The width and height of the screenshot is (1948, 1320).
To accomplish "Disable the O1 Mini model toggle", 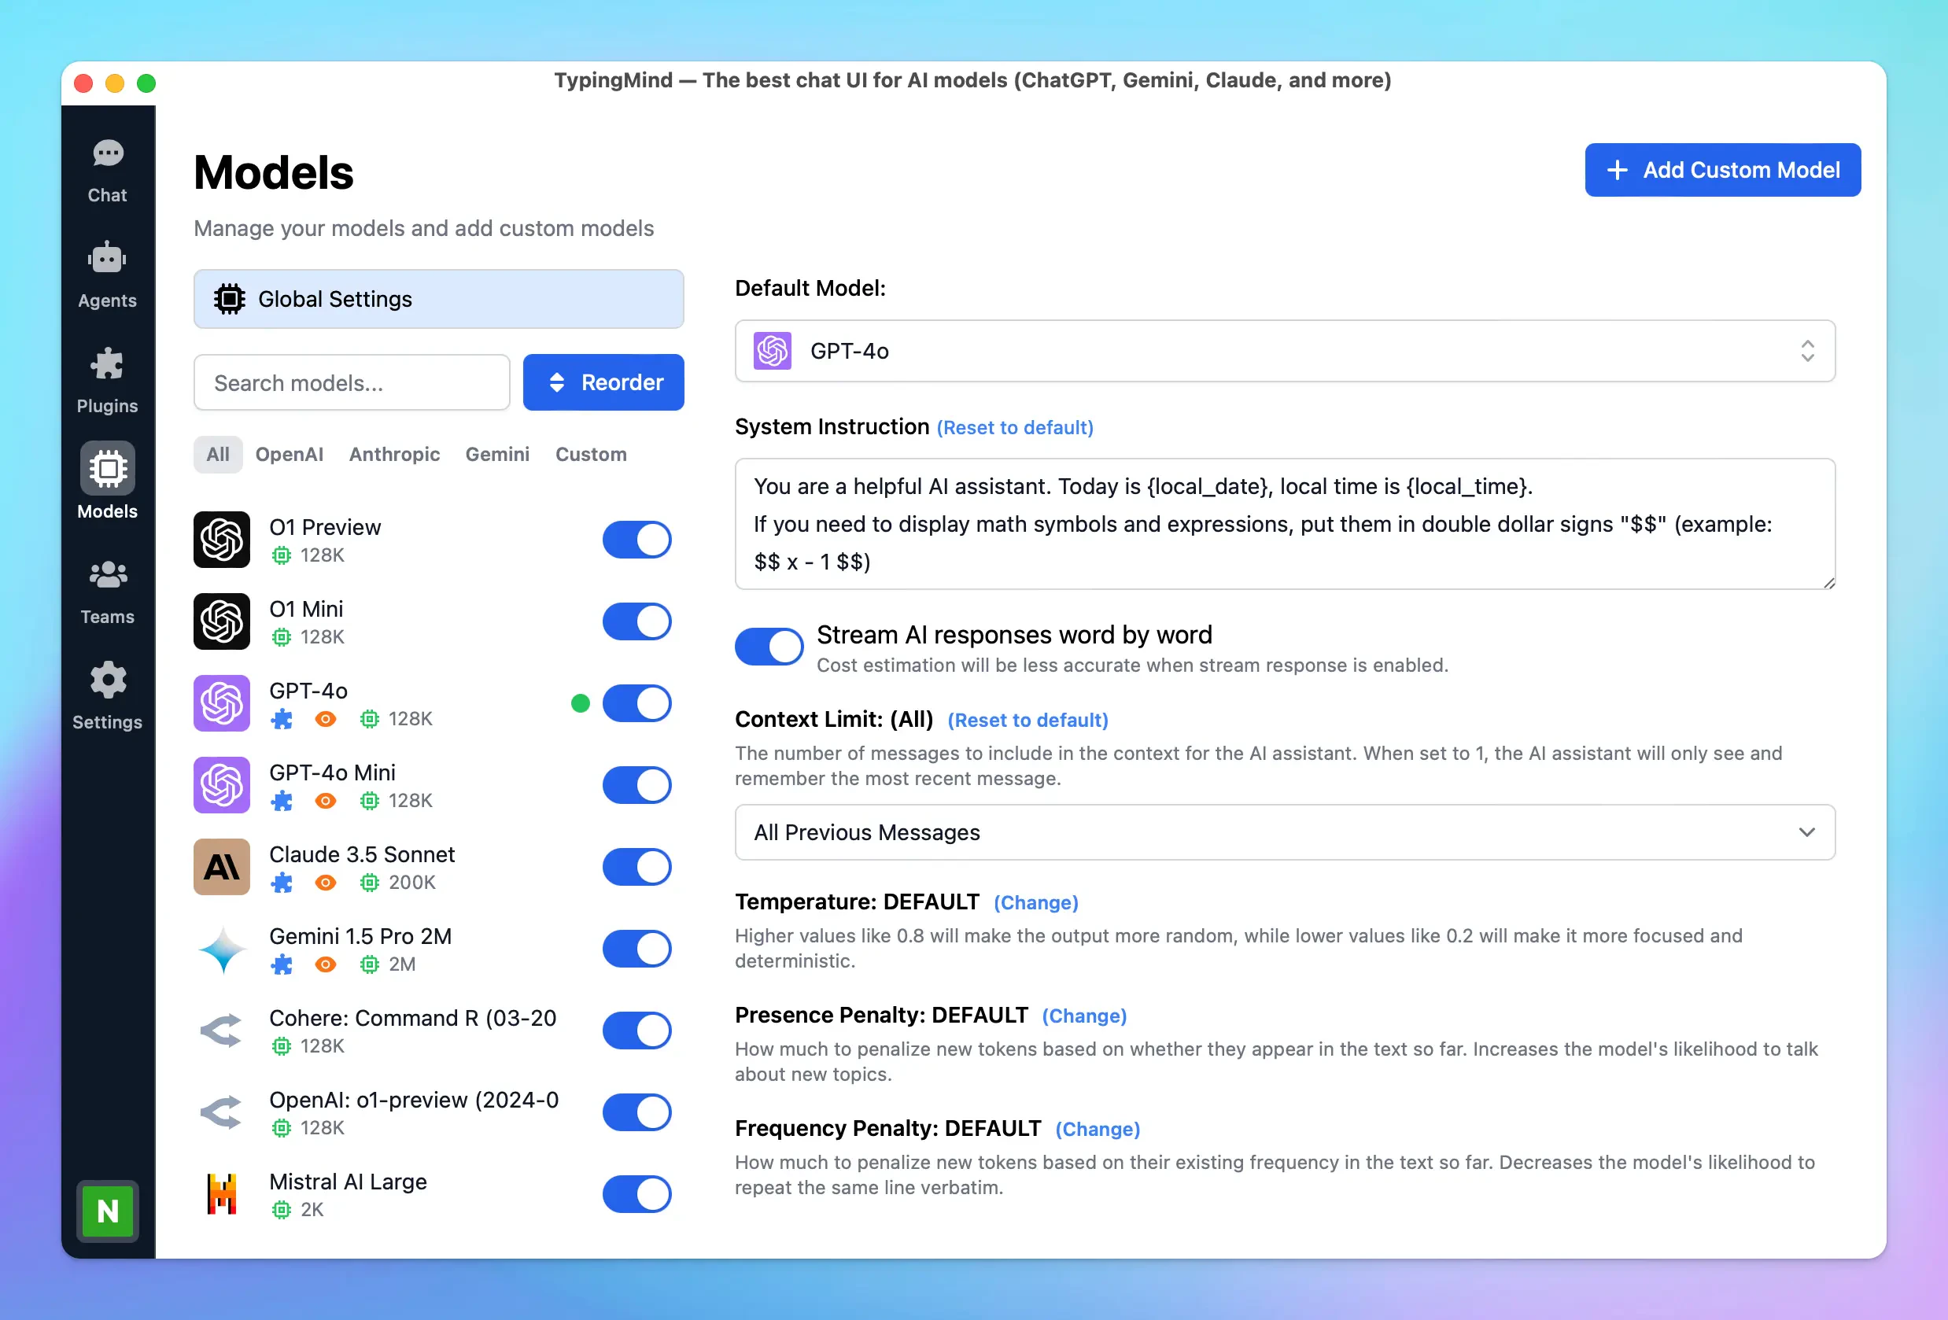I will 637,621.
